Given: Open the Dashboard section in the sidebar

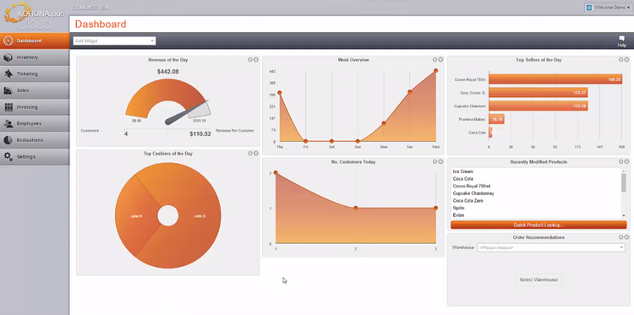Looking at the screenshot, I should (x=35, y=41).
